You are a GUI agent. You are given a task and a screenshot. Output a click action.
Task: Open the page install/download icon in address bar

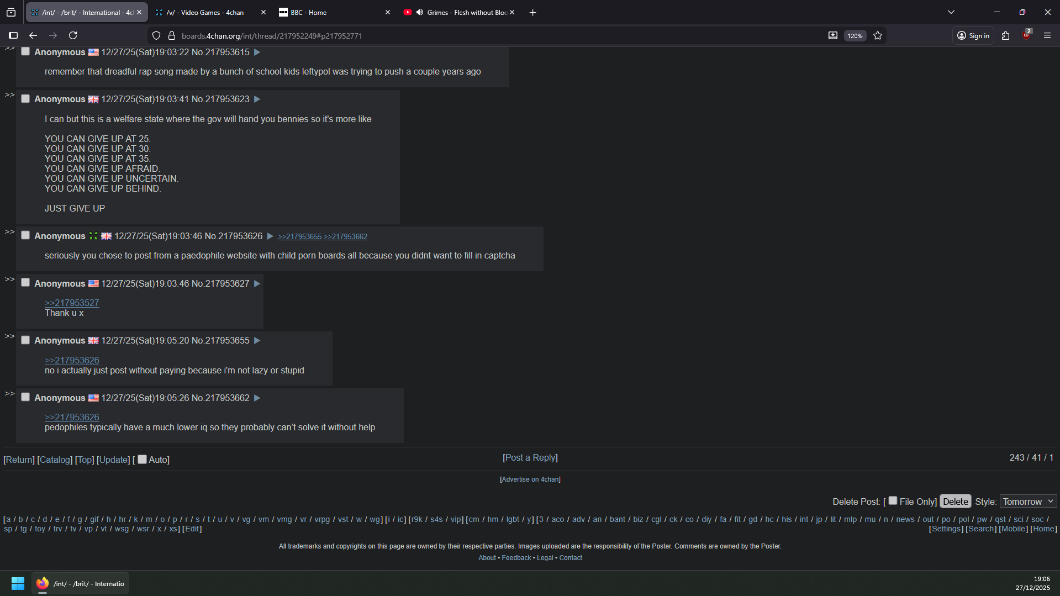pos(832,36)
